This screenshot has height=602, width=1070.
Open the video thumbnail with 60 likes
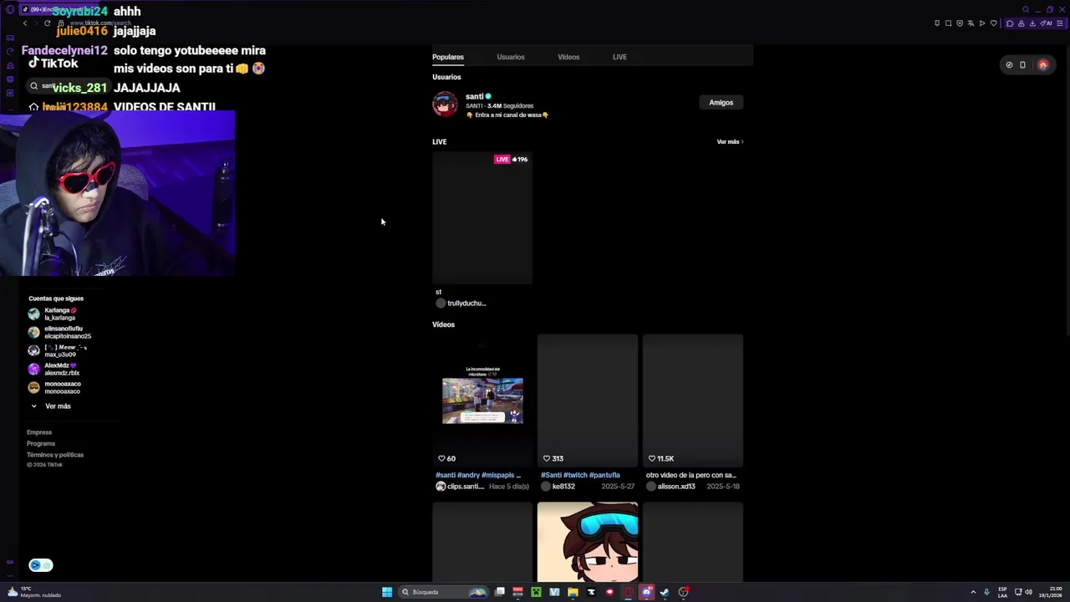[x=482, y=400]
